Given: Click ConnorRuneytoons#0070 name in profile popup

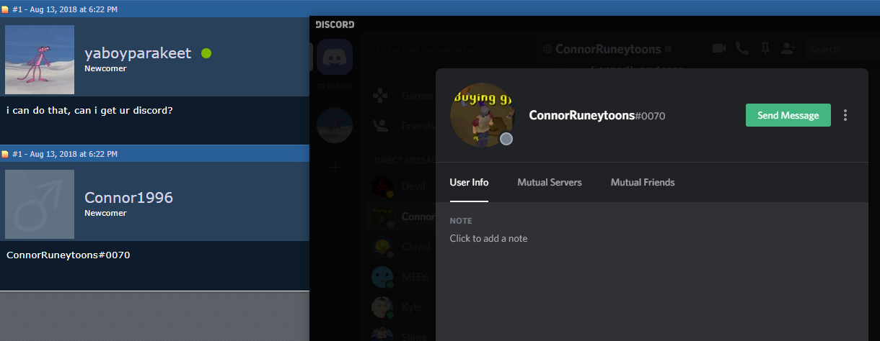Looking at the screenshot, I should [x=597, y=115].
